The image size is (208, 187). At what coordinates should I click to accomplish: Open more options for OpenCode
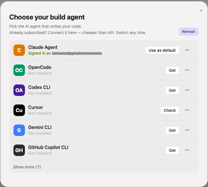[187, 70]
